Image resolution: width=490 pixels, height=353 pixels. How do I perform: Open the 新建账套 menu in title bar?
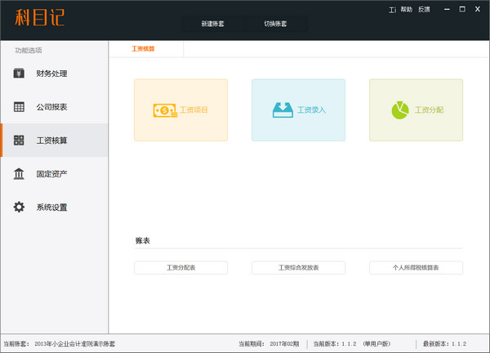pos(212,24)
